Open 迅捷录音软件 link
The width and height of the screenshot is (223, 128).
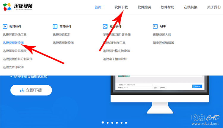(x=62, y=35)
